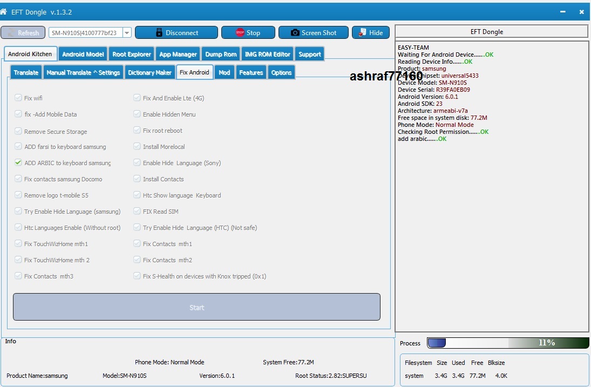This screenshot has width=591, height=387.
Task: Toggle ADD farsi to keyboard samsung checkbox
Action: click(18, 146)
